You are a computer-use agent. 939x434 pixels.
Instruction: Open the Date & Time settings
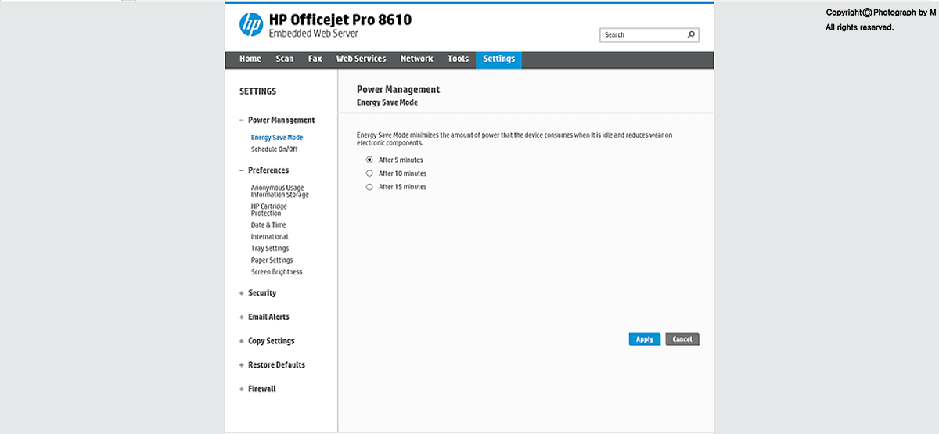(268, 225)
